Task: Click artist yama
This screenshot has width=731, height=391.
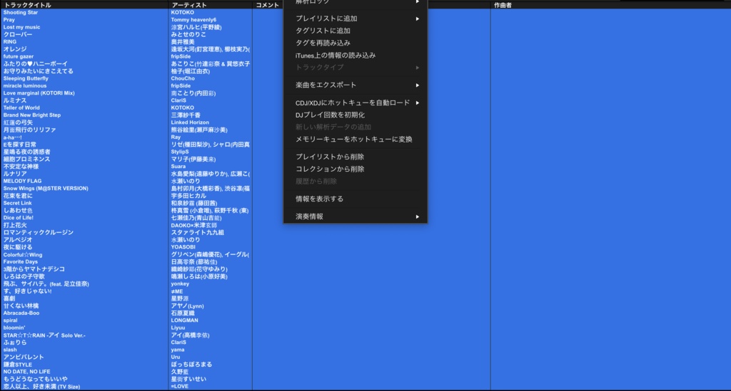Action: [178, 350]
